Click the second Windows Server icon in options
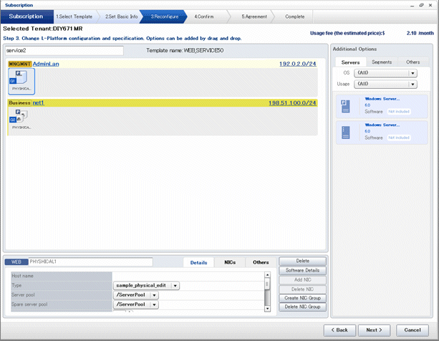This screenshot has height=341, width=439. coord(345,131)
